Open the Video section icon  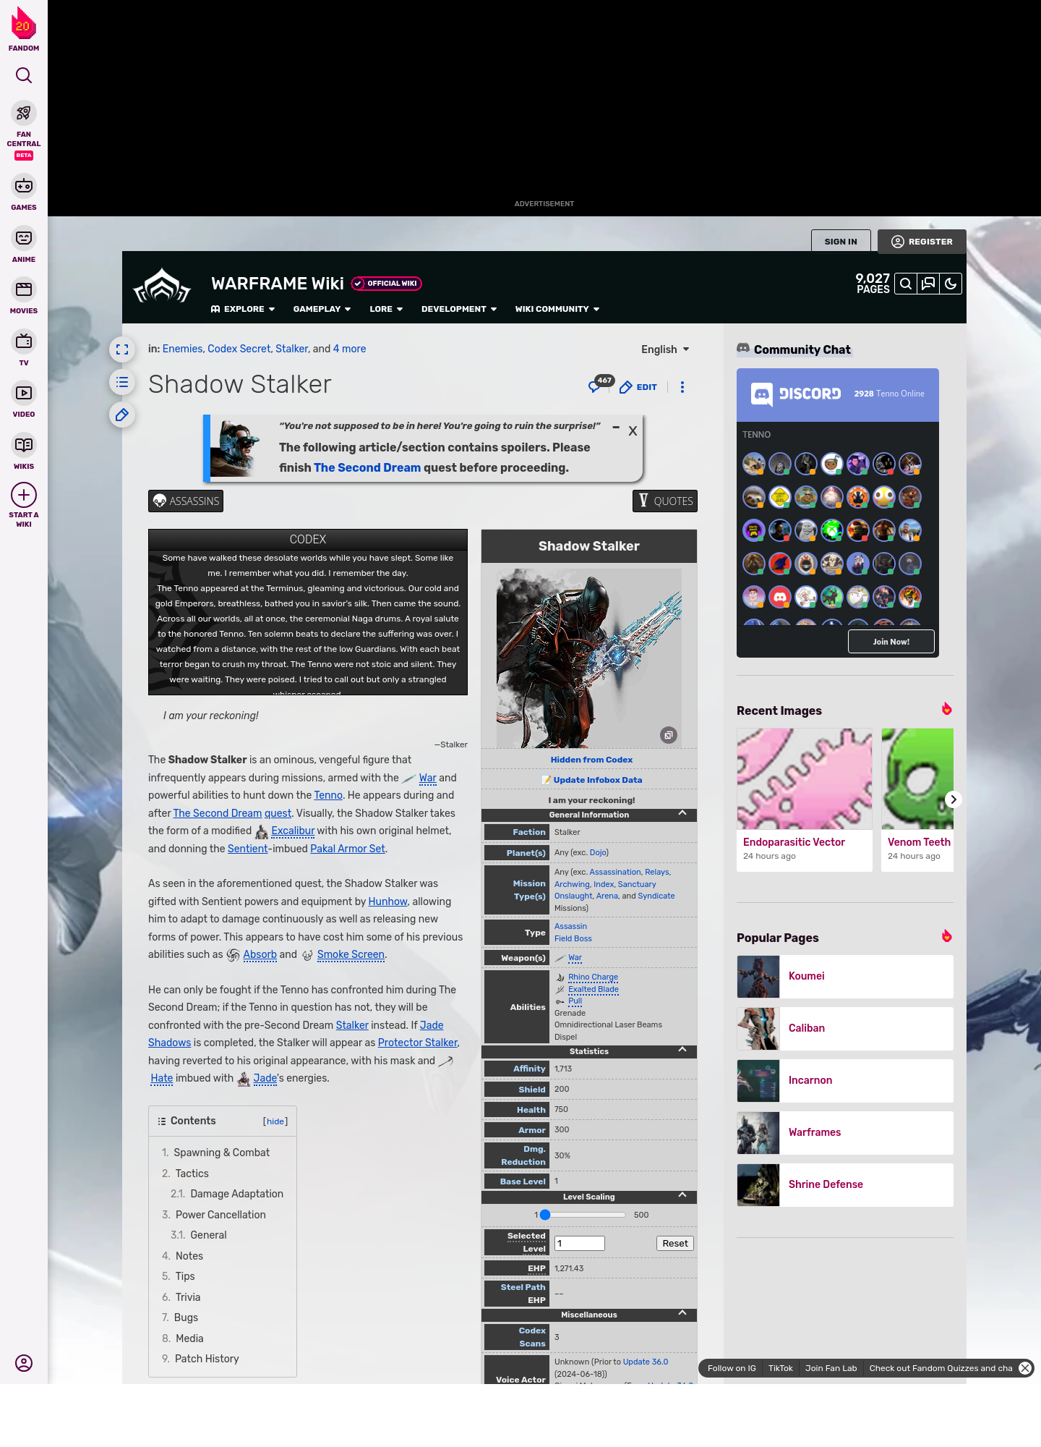pos(24,393)
